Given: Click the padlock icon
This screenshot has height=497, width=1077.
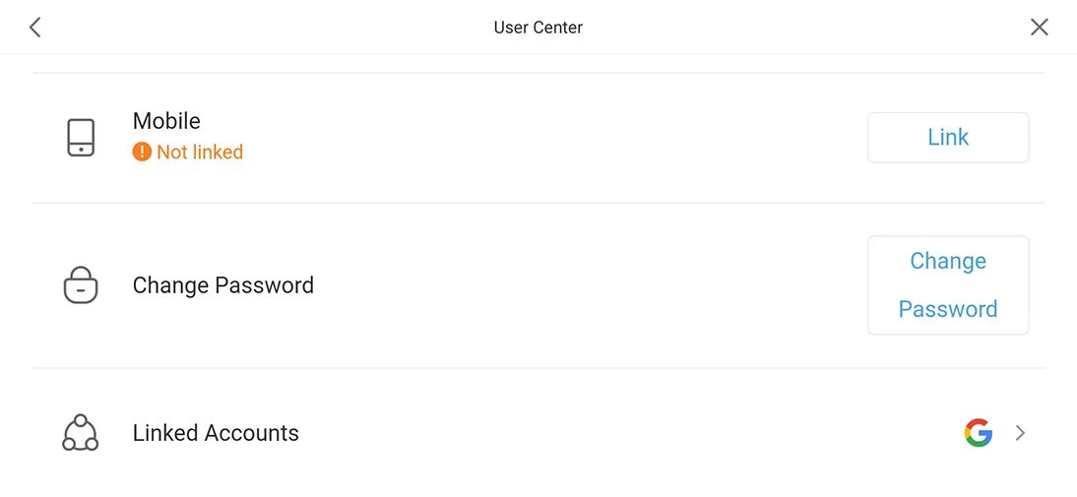Looking at the screenshot, I should coord(81,285).
